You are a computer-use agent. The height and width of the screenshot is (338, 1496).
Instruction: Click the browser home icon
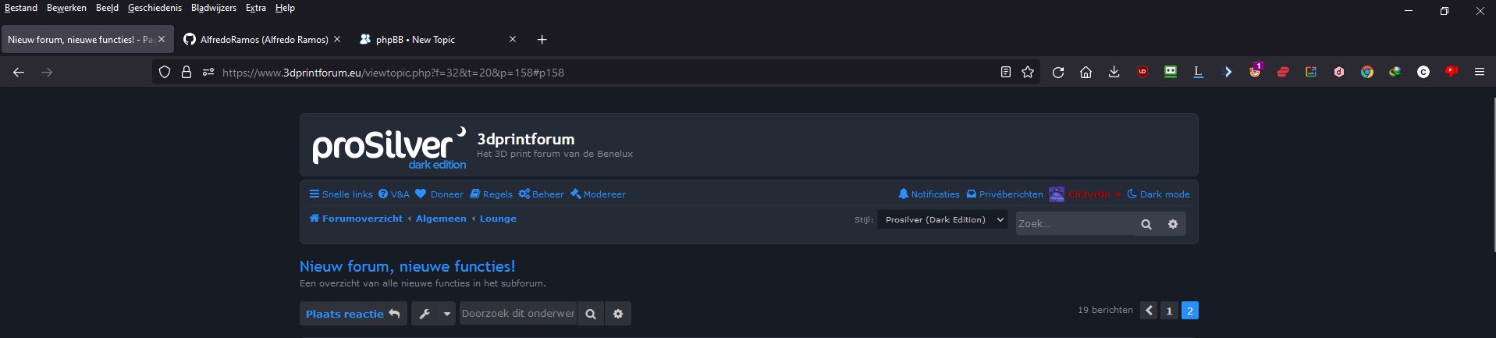pos(1086,73)
